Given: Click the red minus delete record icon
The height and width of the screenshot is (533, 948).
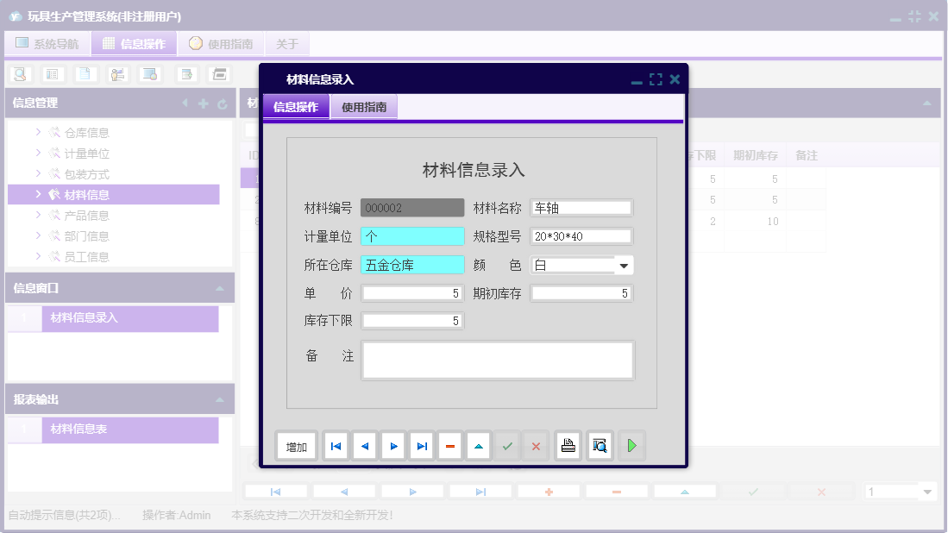Looking at the screenshot, I should click(449, 445).
